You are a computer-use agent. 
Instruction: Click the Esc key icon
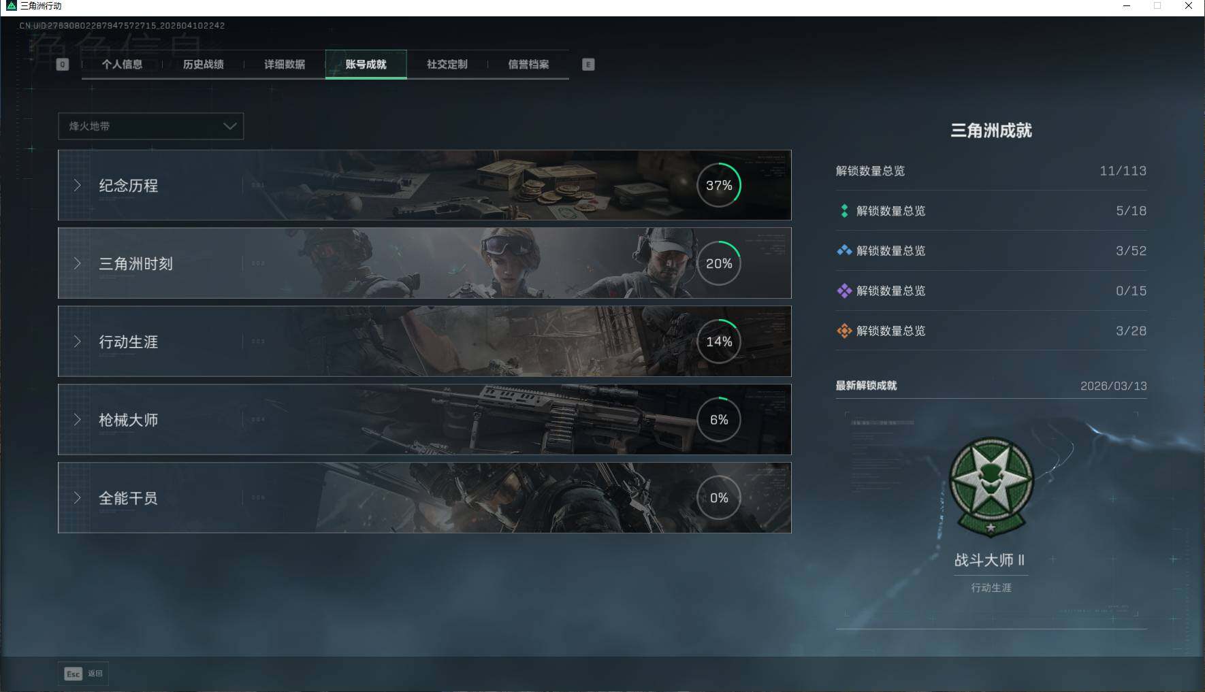(73, 674)
